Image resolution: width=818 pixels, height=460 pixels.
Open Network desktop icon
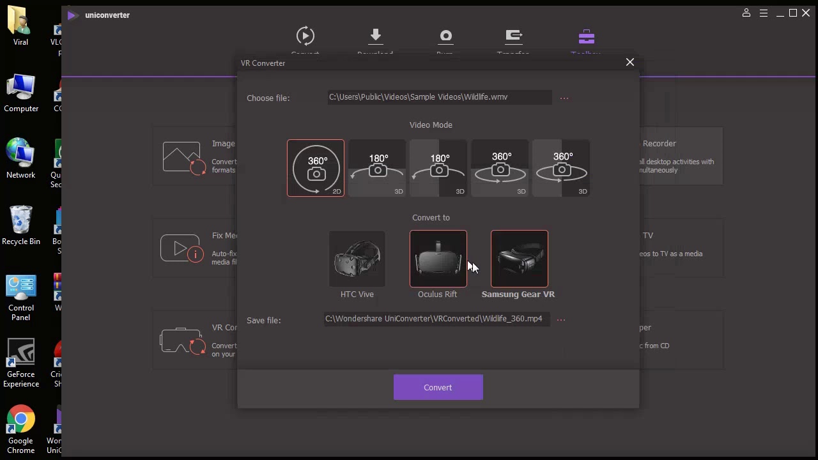click(21, 159)
